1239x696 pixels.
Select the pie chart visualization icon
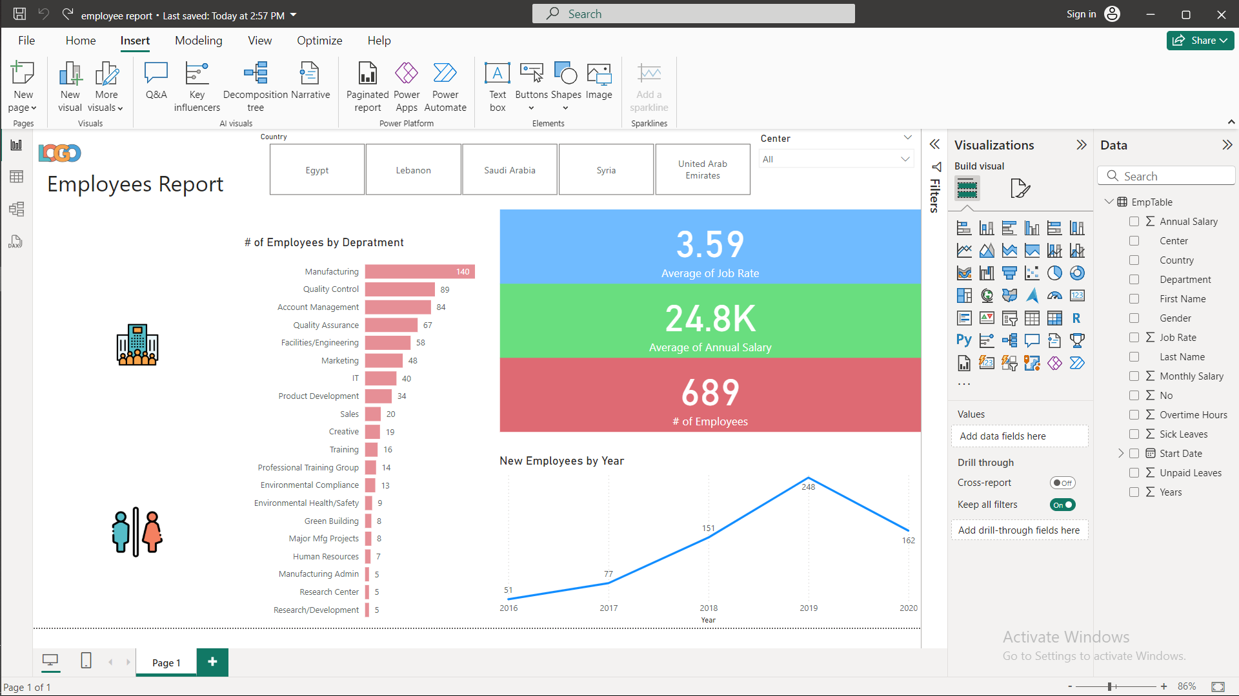point(1054,273)
